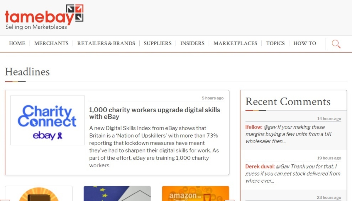The height and width of the screenshot is (201, 352).
Task: Navigate to INSIDERS section
Action: (192, 43)
